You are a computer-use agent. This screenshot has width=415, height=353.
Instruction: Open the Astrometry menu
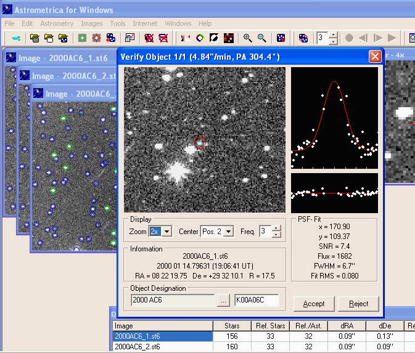57,23
